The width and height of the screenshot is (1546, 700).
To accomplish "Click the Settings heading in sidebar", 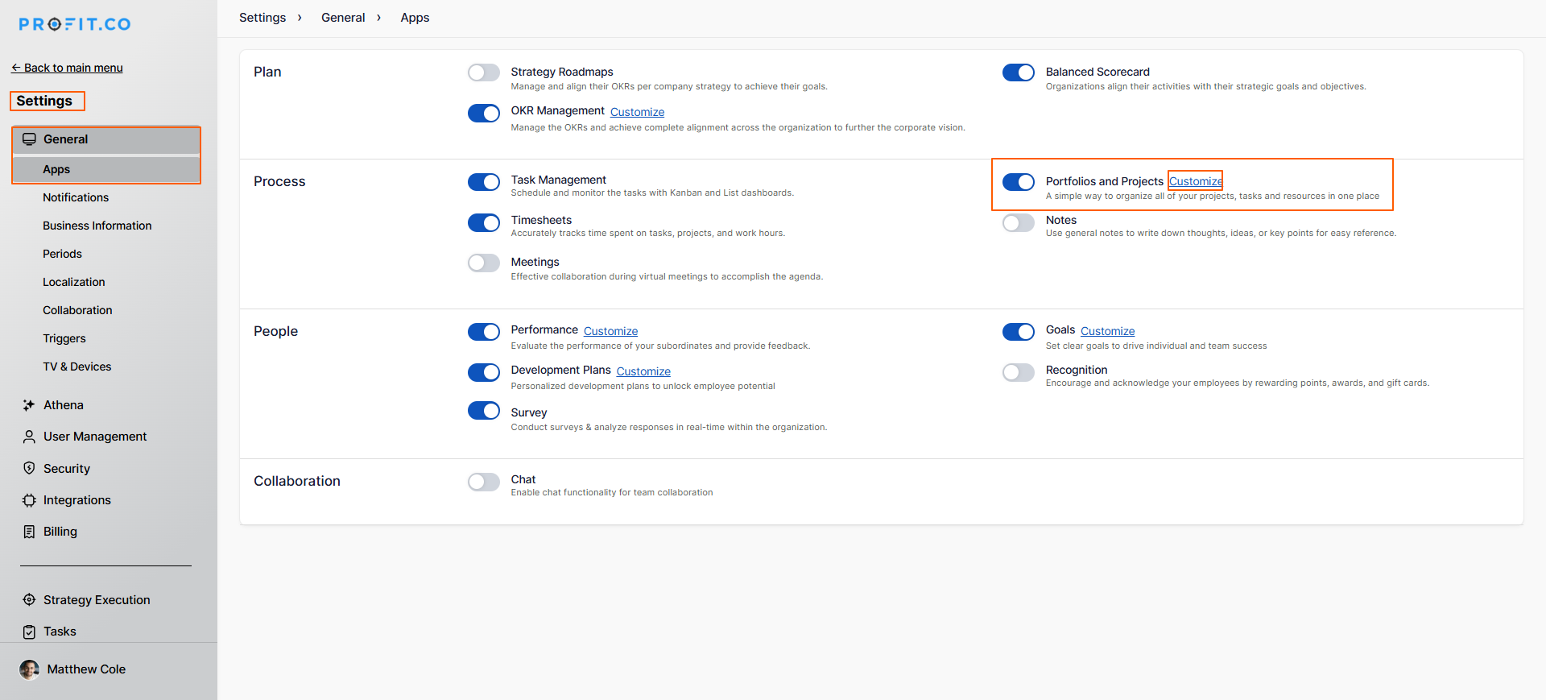I will [44, 101].
